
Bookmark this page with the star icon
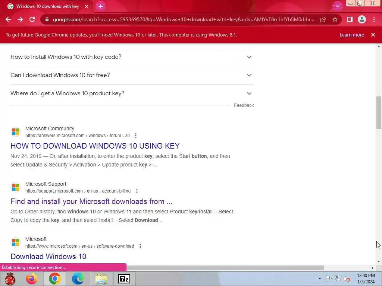coord(335,19)
